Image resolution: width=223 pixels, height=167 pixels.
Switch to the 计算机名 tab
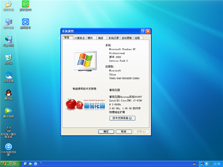point(79,38)
